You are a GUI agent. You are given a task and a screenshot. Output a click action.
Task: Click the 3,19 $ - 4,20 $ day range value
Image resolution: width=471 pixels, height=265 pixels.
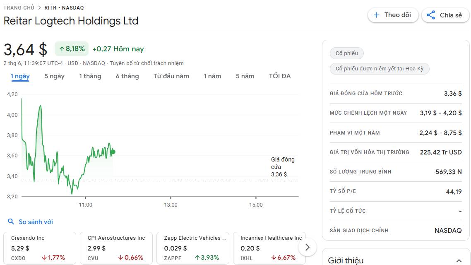(441, 113)
